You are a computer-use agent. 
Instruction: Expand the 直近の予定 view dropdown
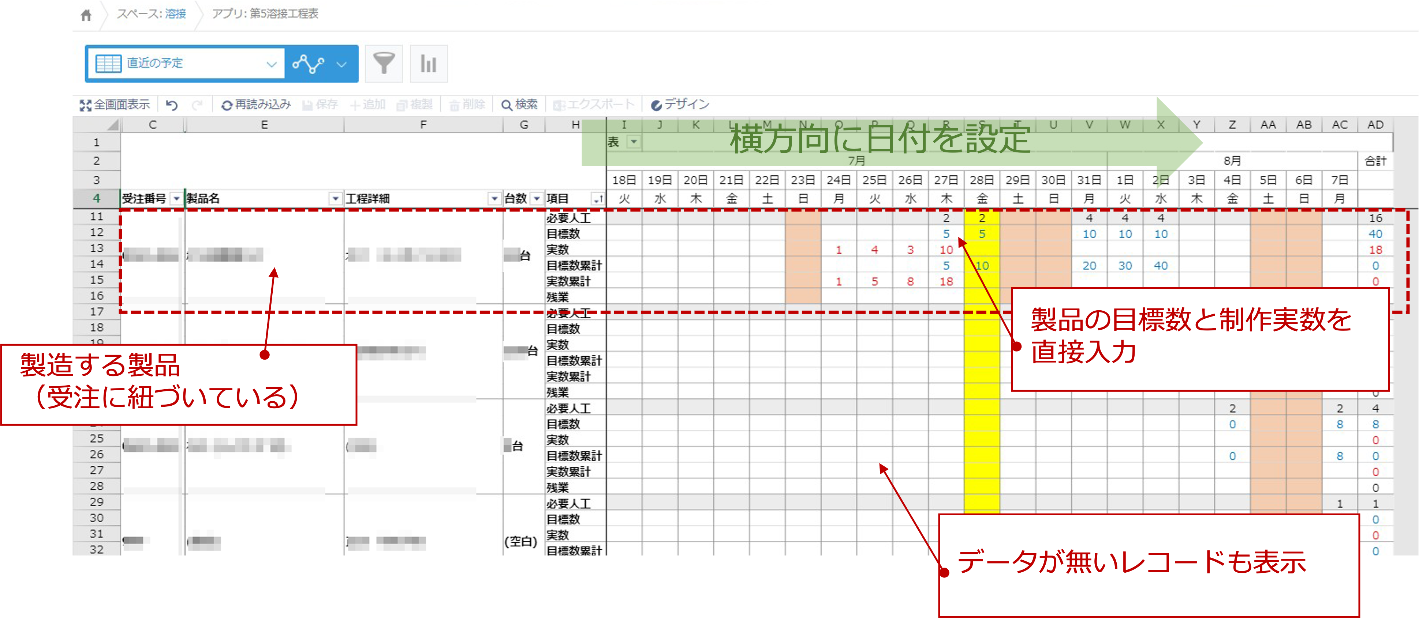tap(271, 64)
